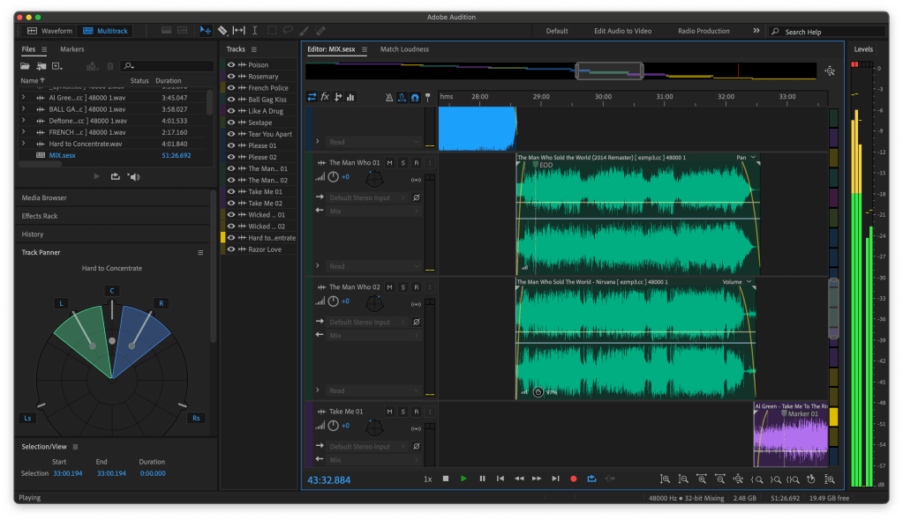Open the Match Loudness tab
This screenshot has width=903, height=520.
pyautogui.click(x=403, y=49)
